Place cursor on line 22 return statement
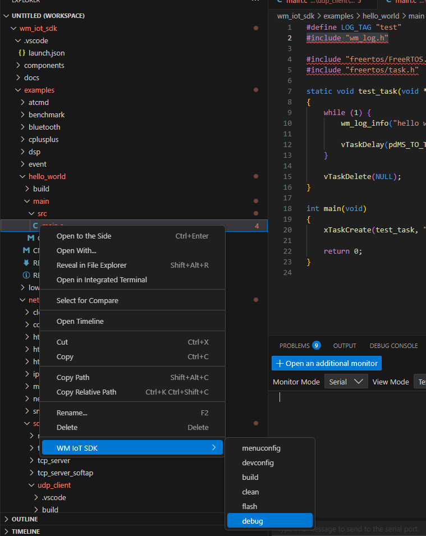The height and width of the screenshot is (536, 426). 342,251
